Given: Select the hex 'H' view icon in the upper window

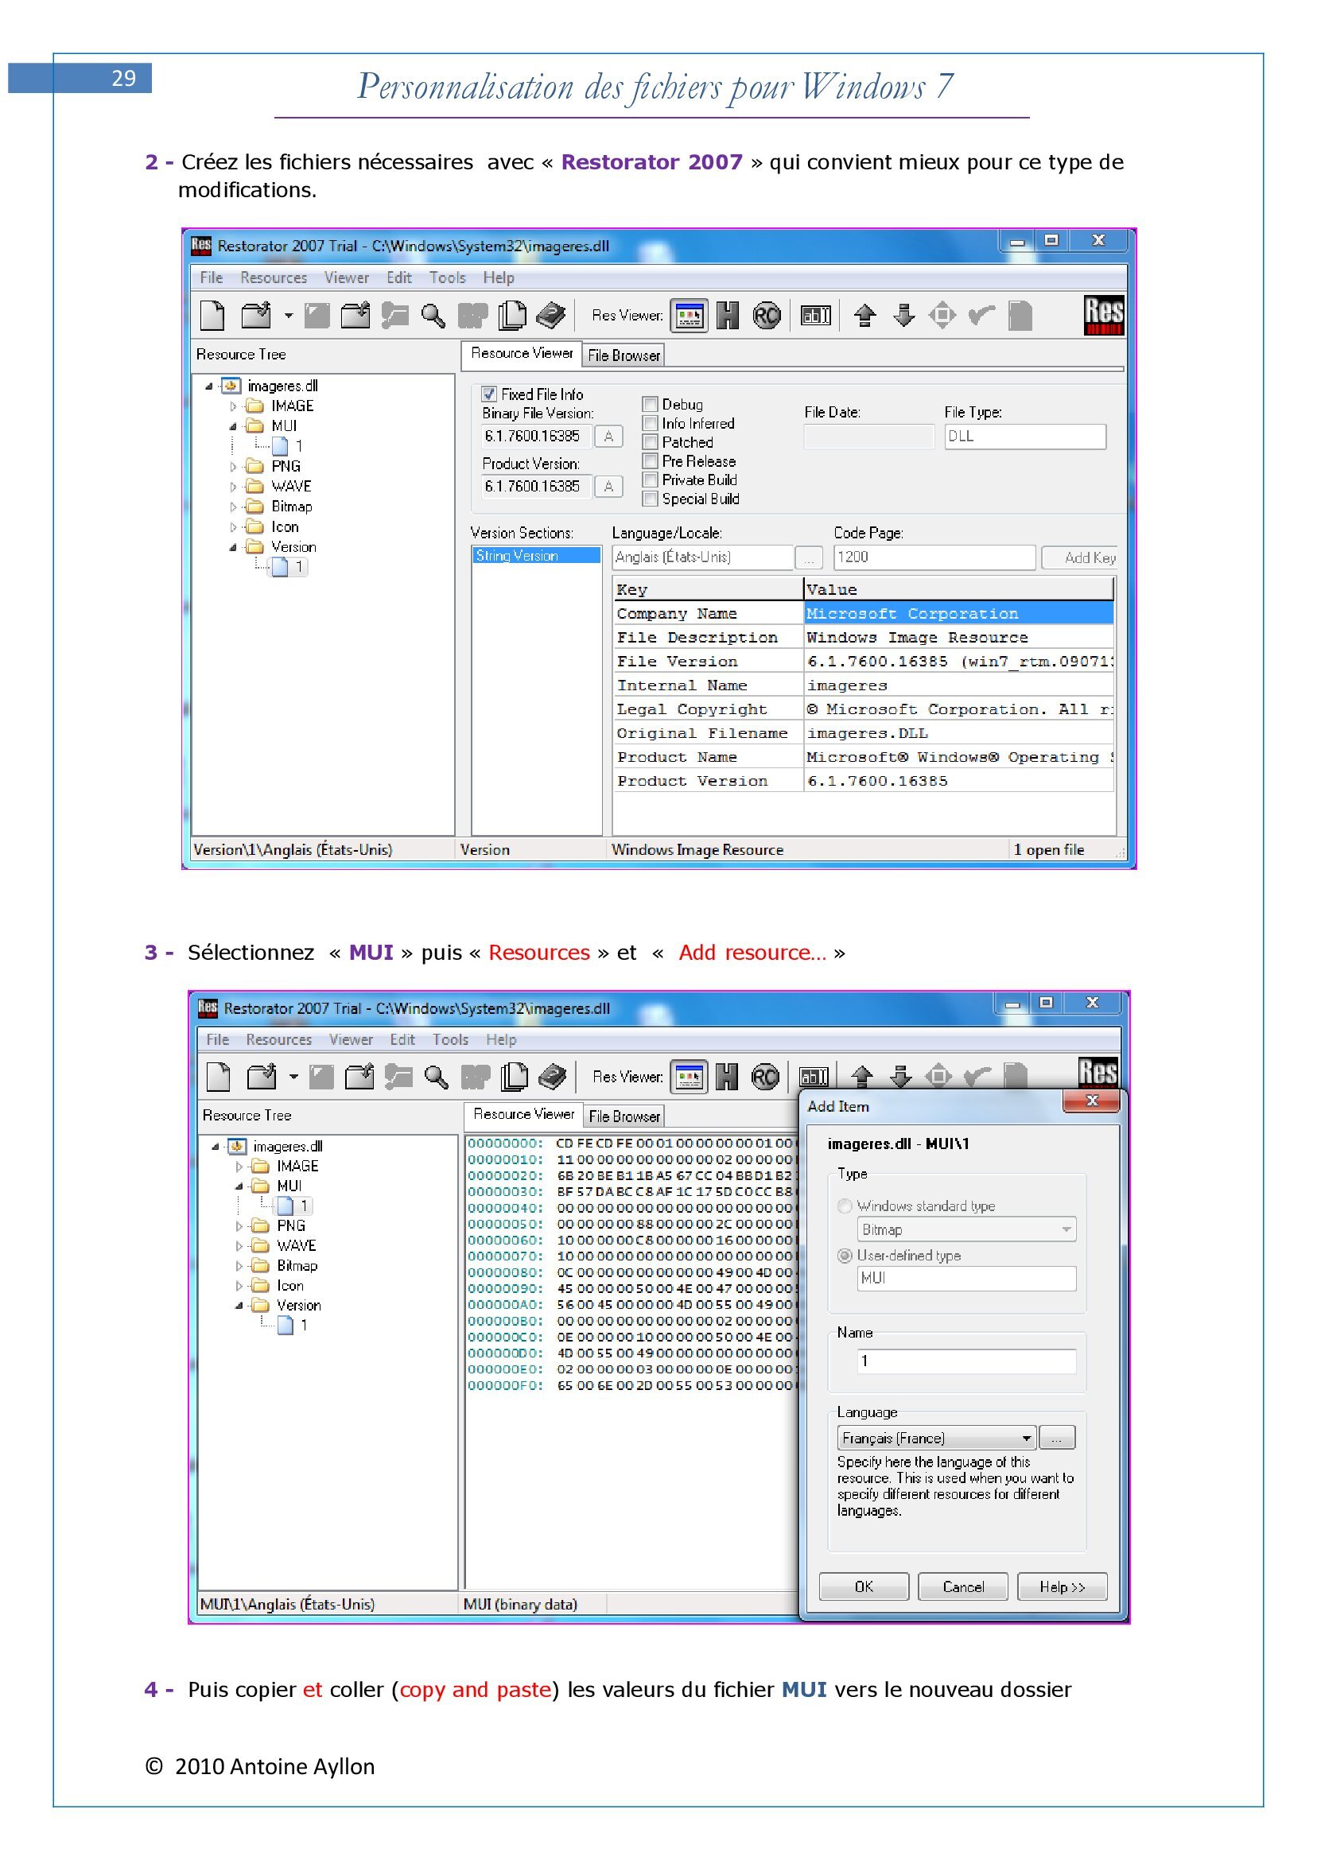Looking at the screenshot, I should (728, 316).
